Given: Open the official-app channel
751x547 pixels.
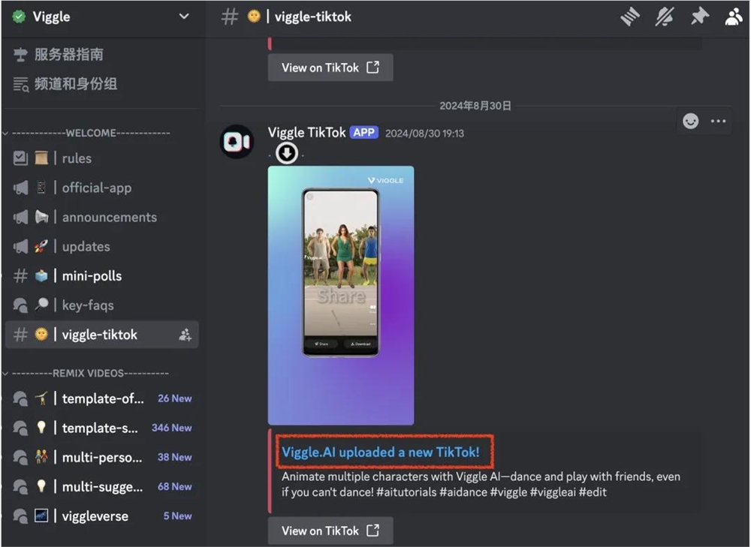Looking at the screenshot, I should [101, 188].
